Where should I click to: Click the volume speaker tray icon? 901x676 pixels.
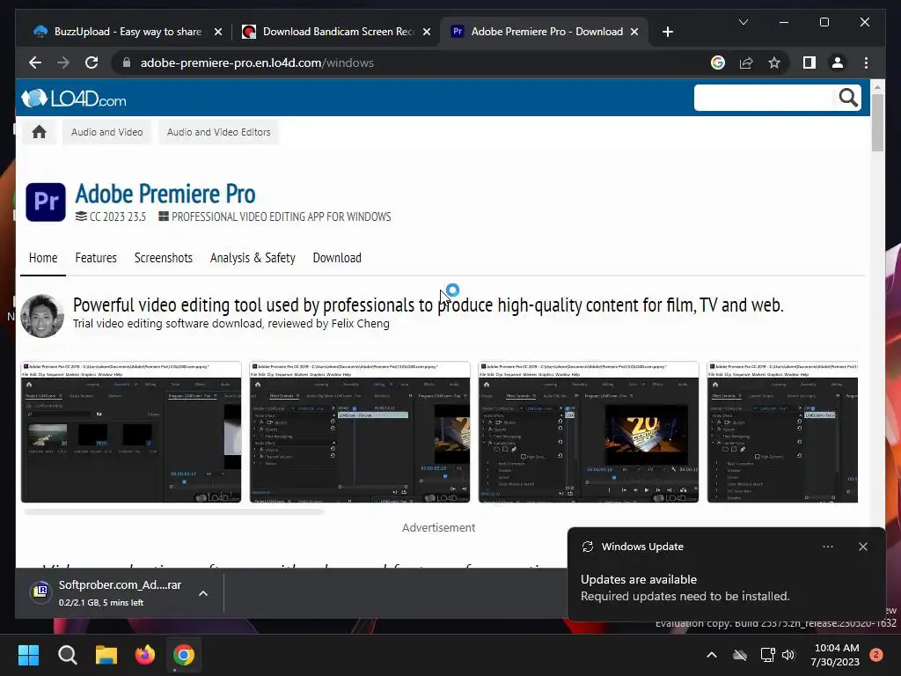(x=788, y=655)
